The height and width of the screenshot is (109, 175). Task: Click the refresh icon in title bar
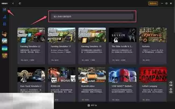20,3
